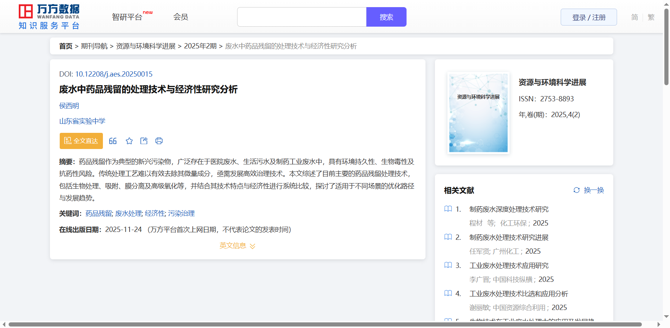Click book icon for related item 1

point(448,209)
